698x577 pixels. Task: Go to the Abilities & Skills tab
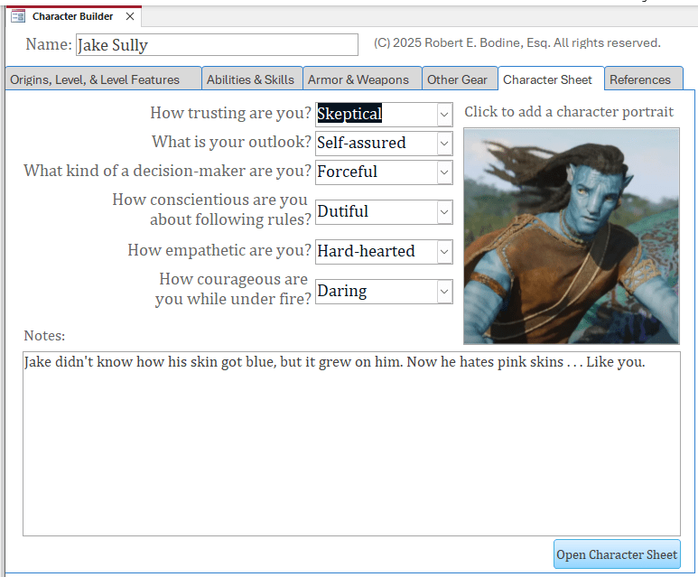(250, 79)
